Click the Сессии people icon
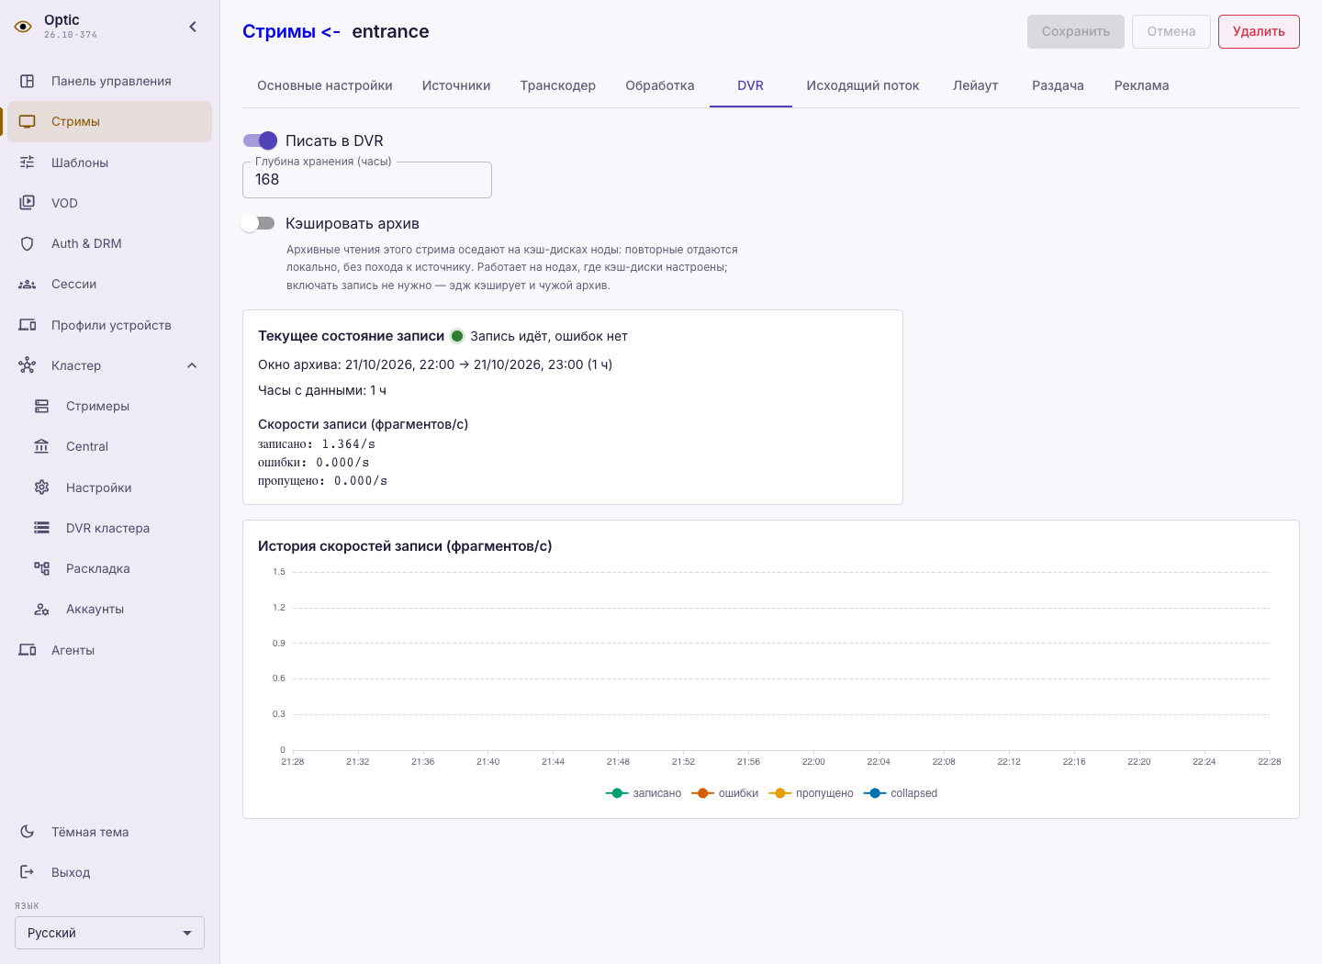Viewport: 1322px width, 964px height. [28, 284]
